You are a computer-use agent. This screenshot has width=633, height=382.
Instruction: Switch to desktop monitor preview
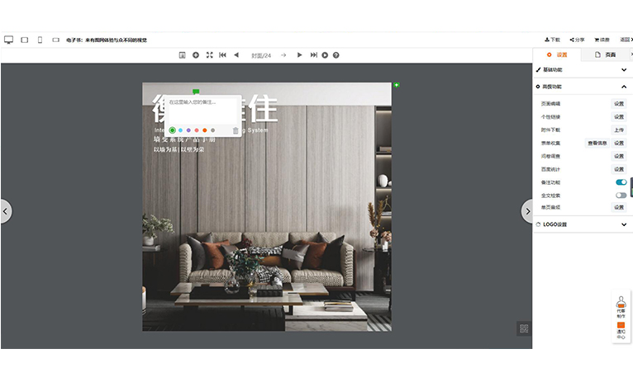(x=9, y=40)
